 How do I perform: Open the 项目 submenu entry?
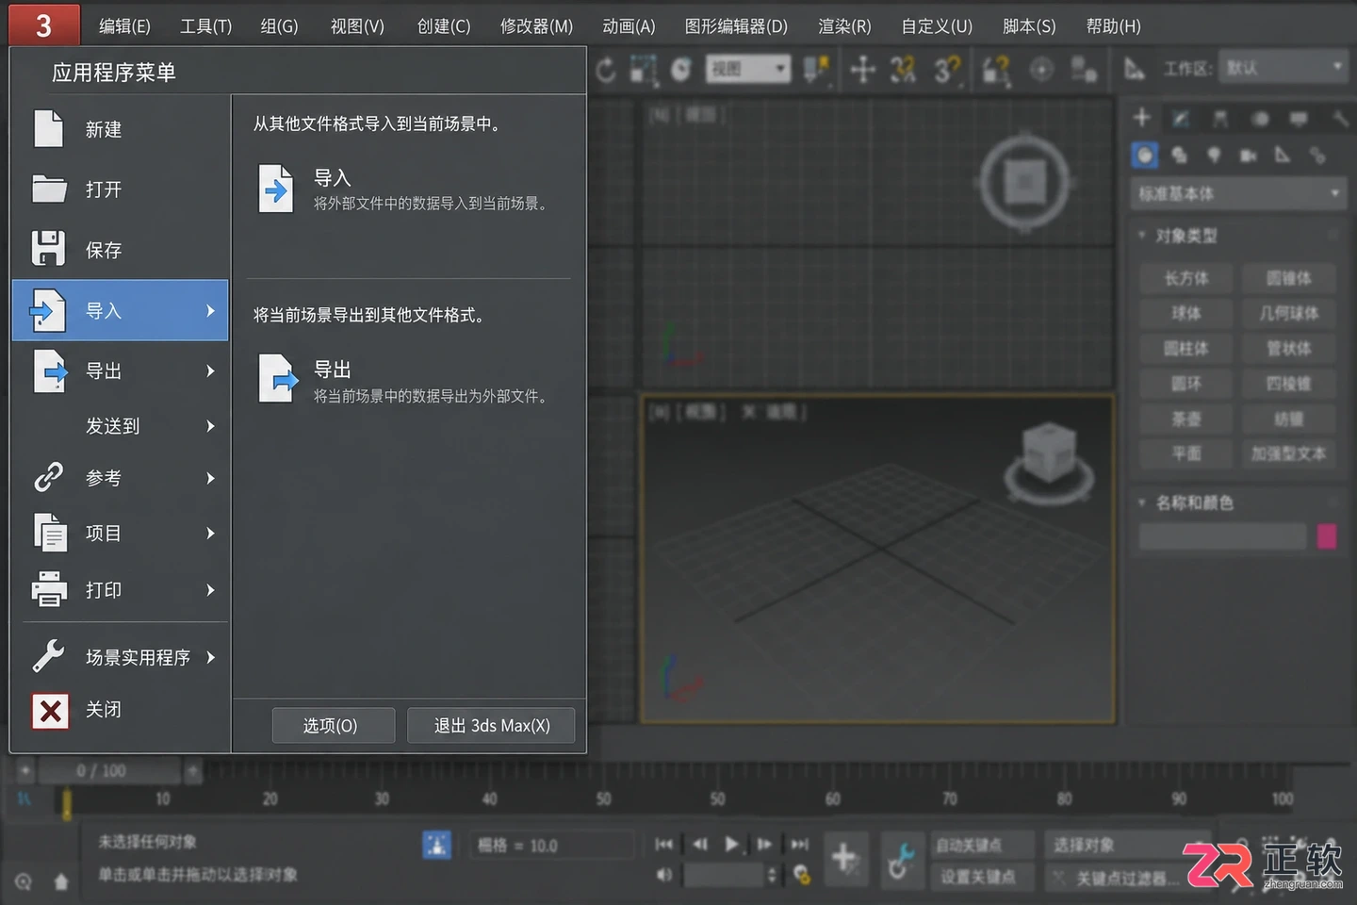click(120, 533)
